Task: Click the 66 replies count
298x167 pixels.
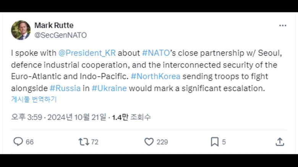Action: click(30, 142)
